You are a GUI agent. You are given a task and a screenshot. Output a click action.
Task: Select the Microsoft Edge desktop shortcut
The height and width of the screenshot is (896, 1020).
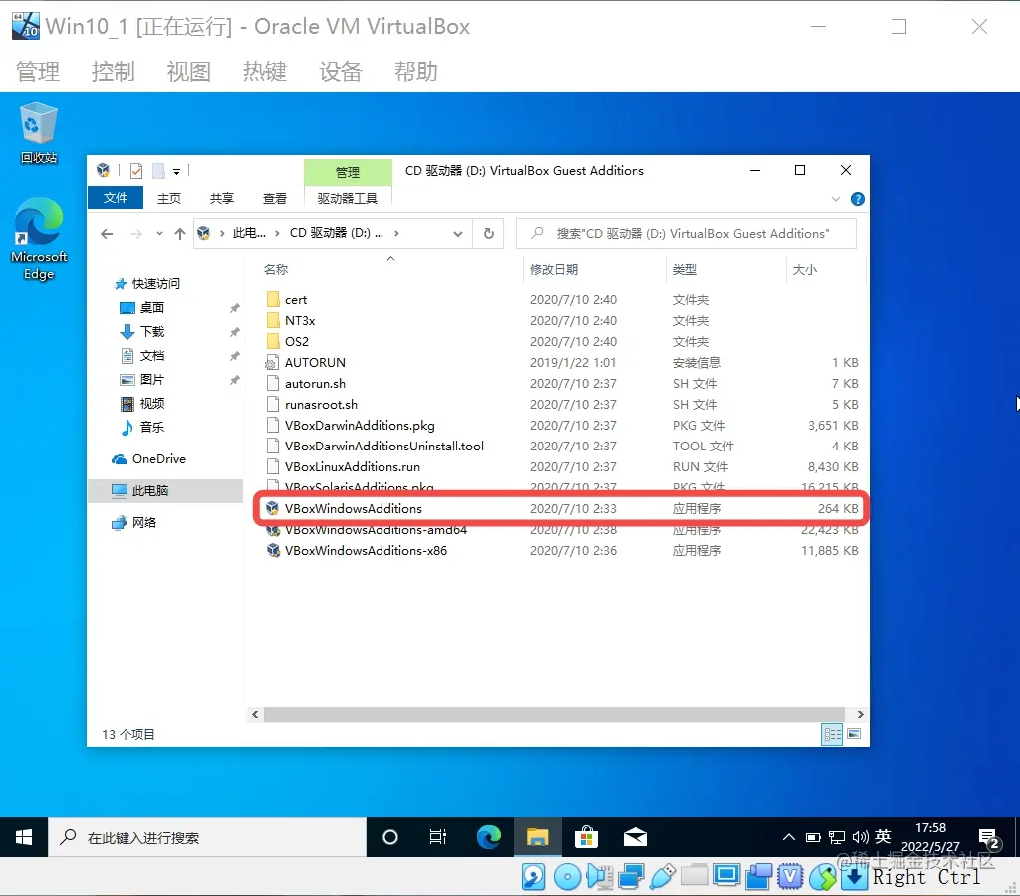click(39, 239)
